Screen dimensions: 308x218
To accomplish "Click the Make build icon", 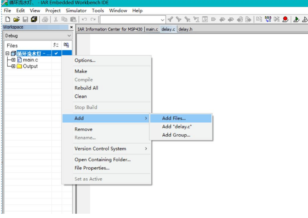I will click(x=268, y=19).
